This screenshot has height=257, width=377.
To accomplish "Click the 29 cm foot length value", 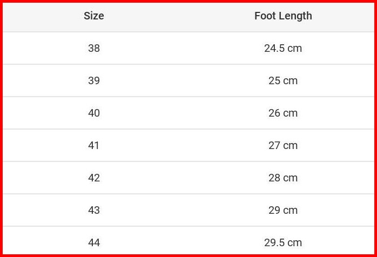I will tap(283, 210).
